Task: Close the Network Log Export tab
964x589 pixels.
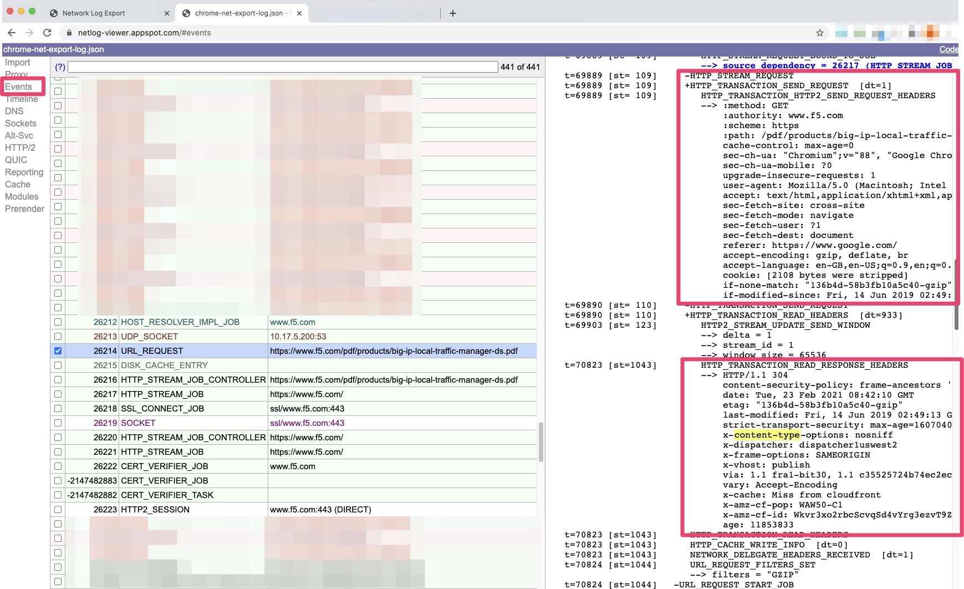Action: click(x=167, y=13)
